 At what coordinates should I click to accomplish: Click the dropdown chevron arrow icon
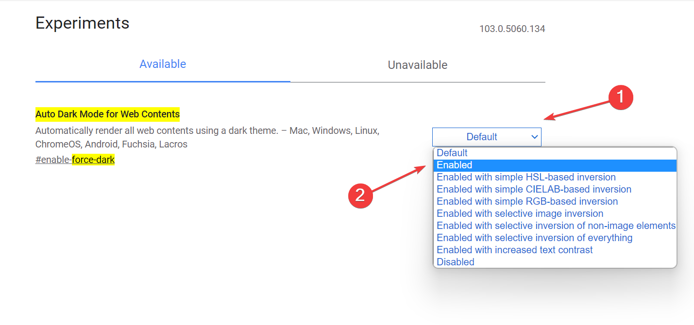pos(534,137)
